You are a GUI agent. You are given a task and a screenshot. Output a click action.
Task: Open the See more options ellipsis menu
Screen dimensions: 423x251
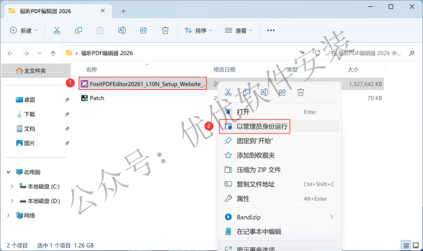[271, 31]
